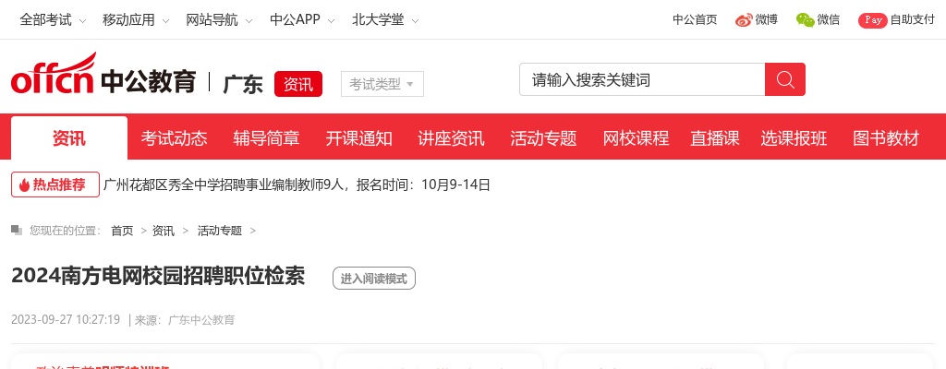Click the 活动专题 breadcrumb link
The height and width of the screenshot is (369, 946).
tap(219, 231)
